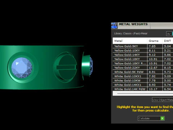Select the round blue gemstone on the ring band
This screenshot has height=130, width=173.
(22, 68)
